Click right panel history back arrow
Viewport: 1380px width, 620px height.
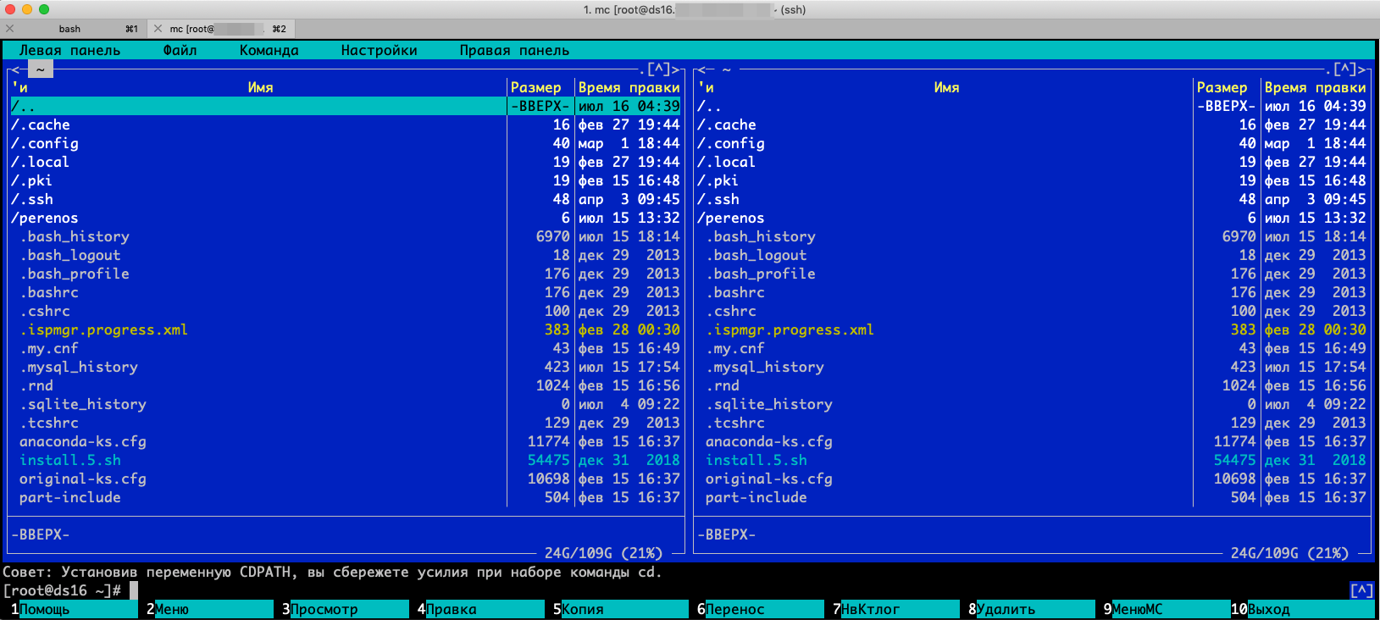(x=701, y=69)
